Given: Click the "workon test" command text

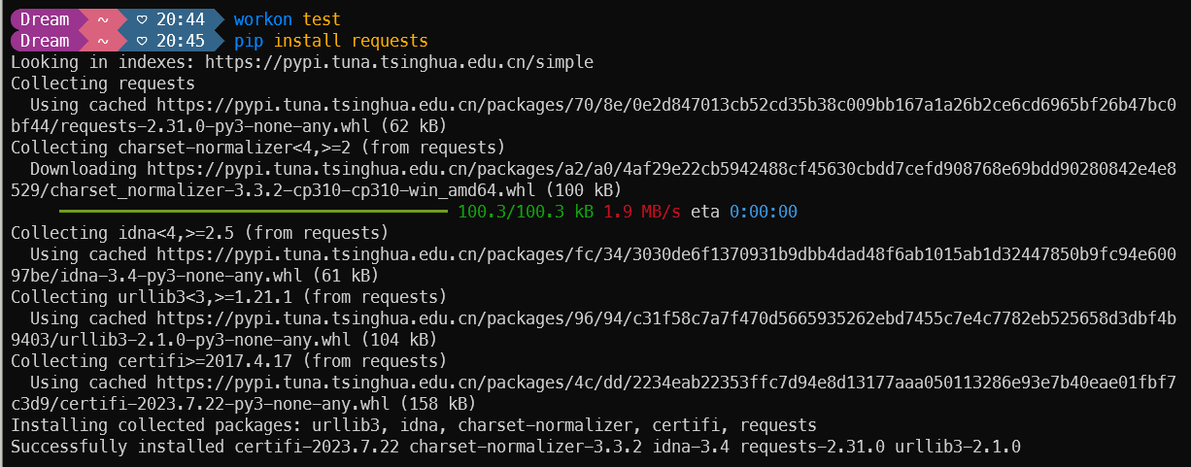Looking at the screenshot, I should pos(287,19).
